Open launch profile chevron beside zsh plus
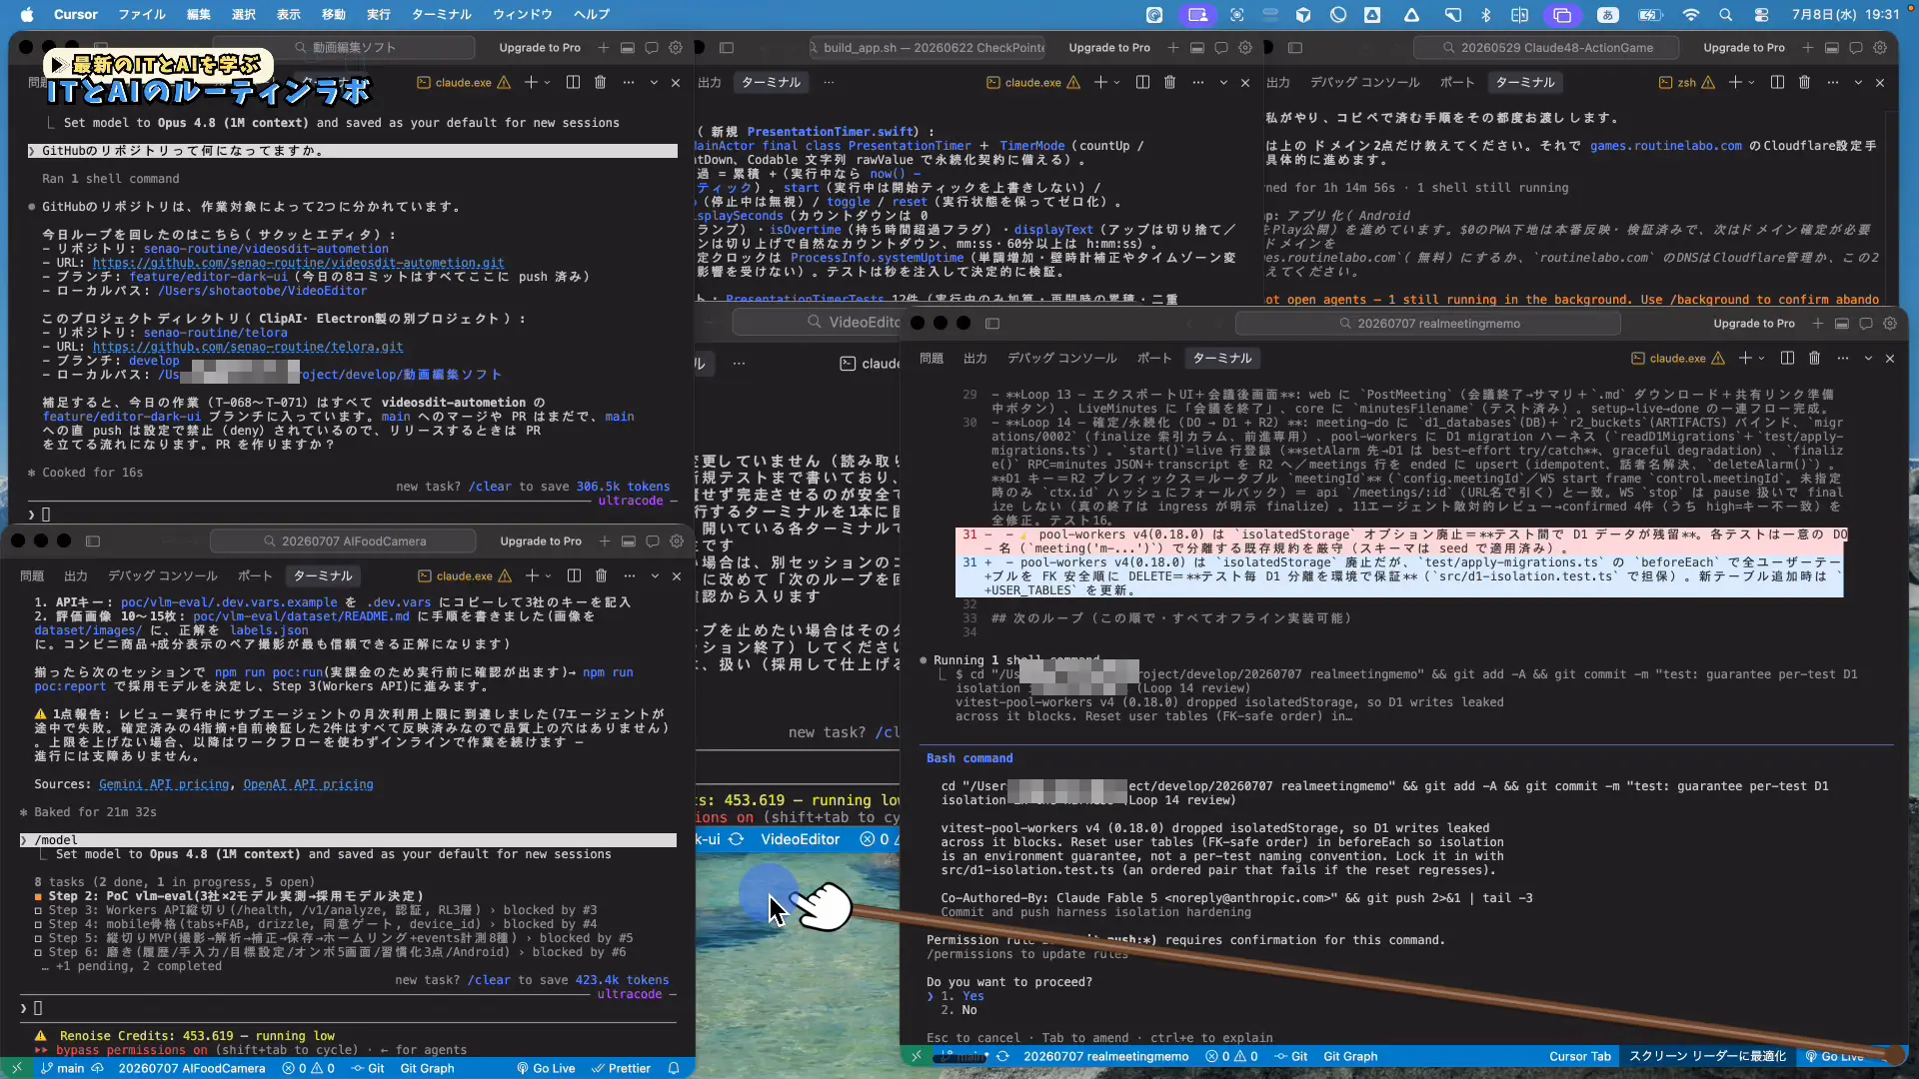Viewport: 1919px width, 1079px height. pyautogui.click(x=1751, y=82)
